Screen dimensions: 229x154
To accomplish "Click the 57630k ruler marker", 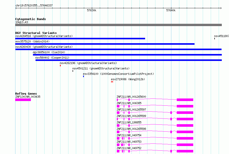I will 92,10.
